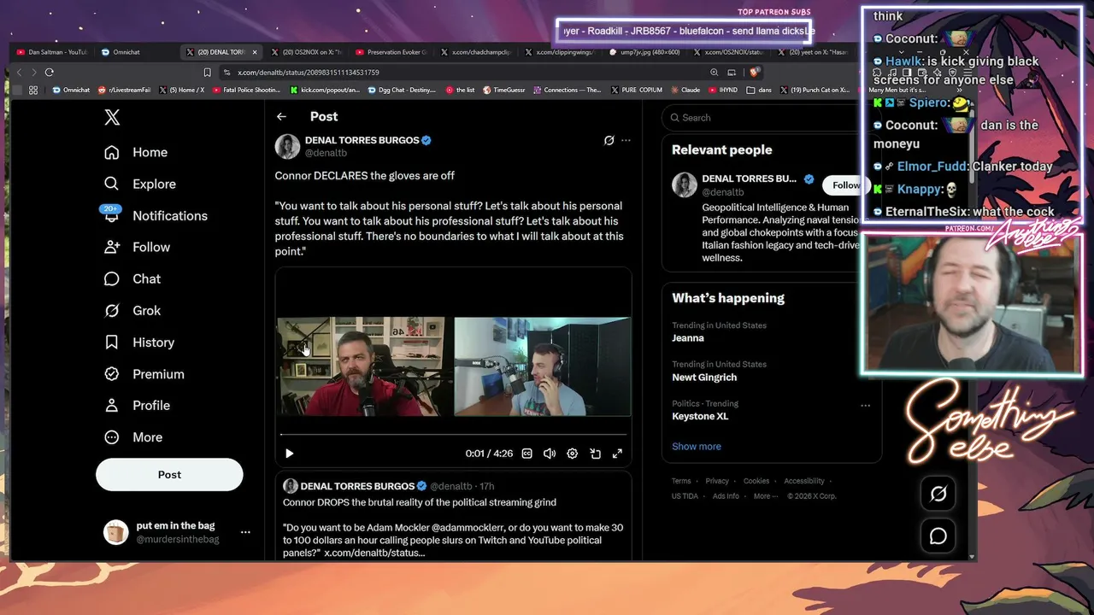This screenshot has width=1094, height=615.
Task: Toggle video picture-in-picture mode
Action: (595, 454)
